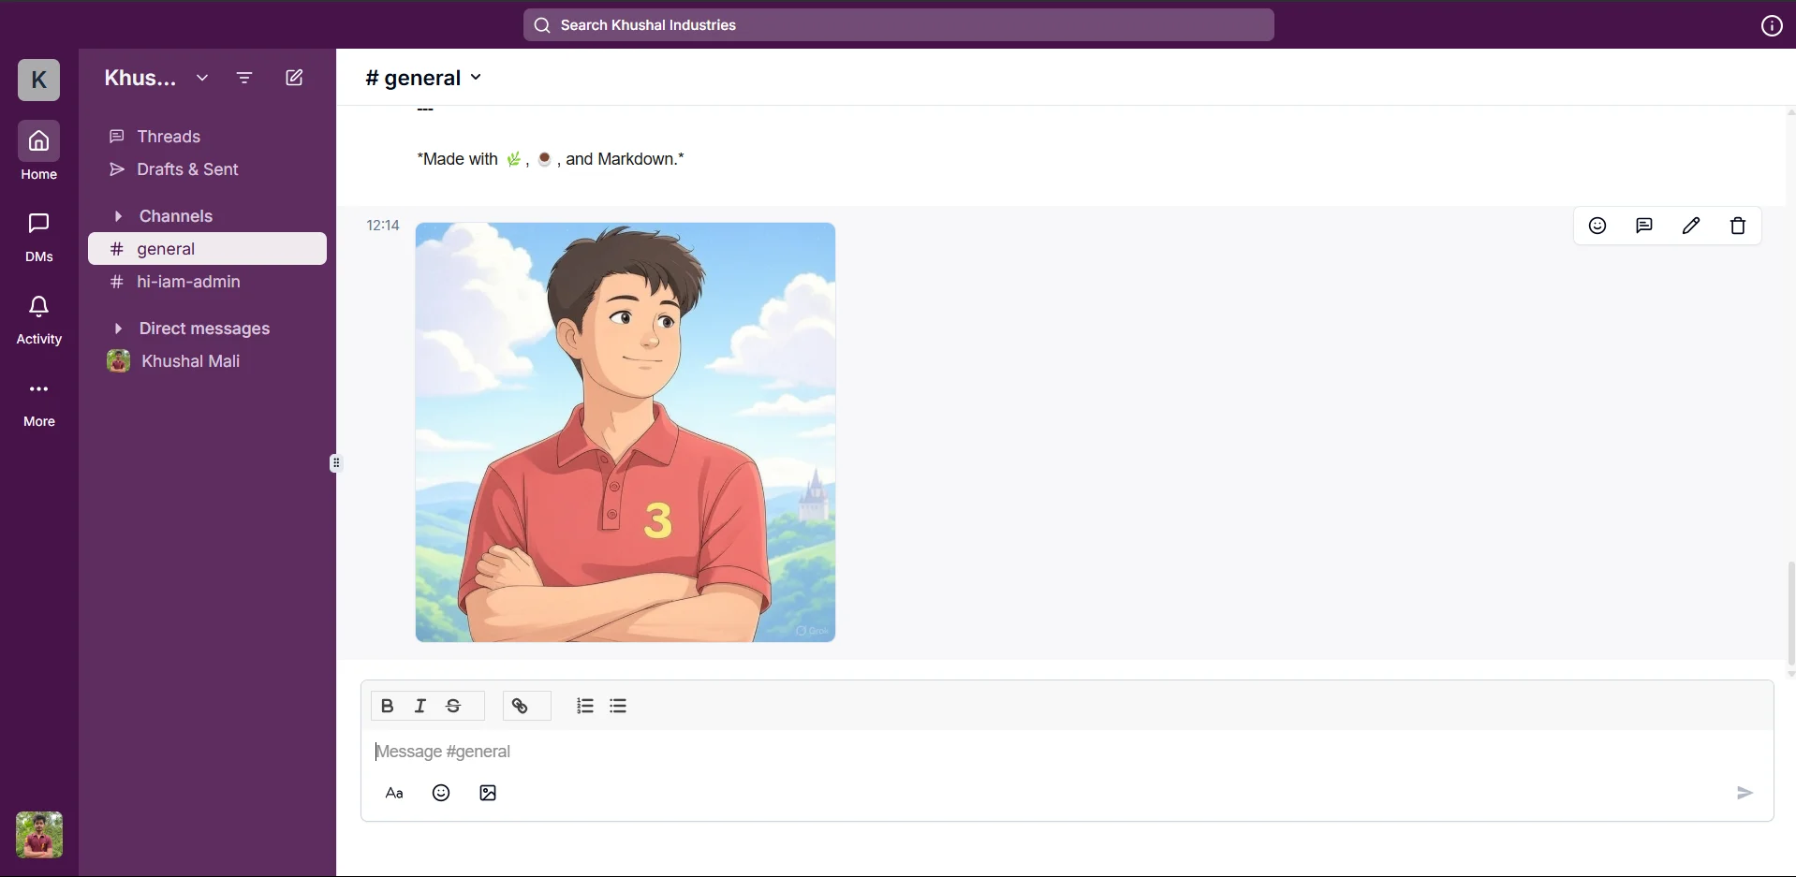Add emoji reaction to the image message

point(1598,227)
